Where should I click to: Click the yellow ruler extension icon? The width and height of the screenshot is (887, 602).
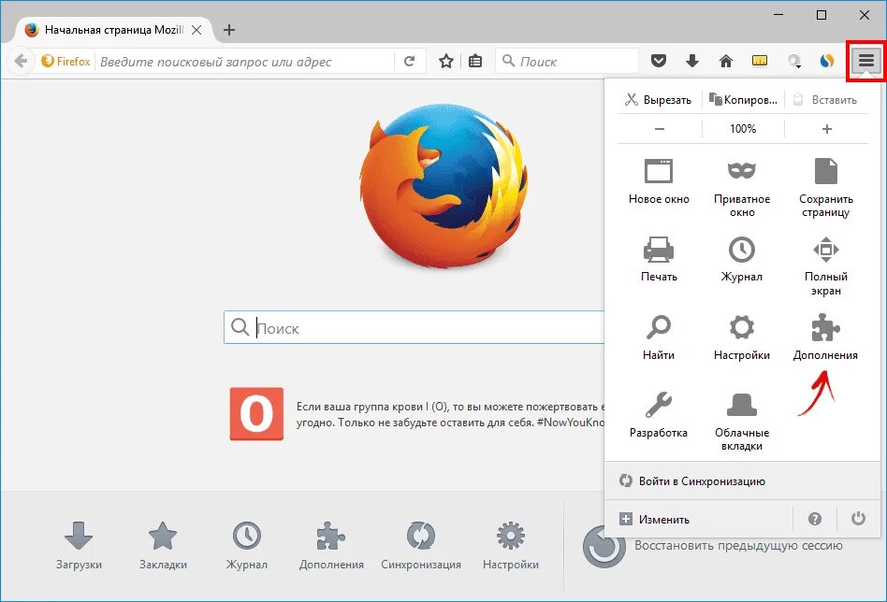tap(760, 61)
